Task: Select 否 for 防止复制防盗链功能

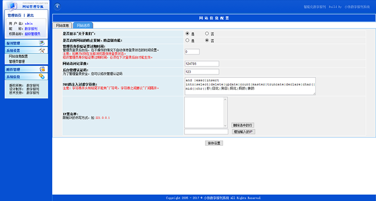Action: [x=207, y=40]
